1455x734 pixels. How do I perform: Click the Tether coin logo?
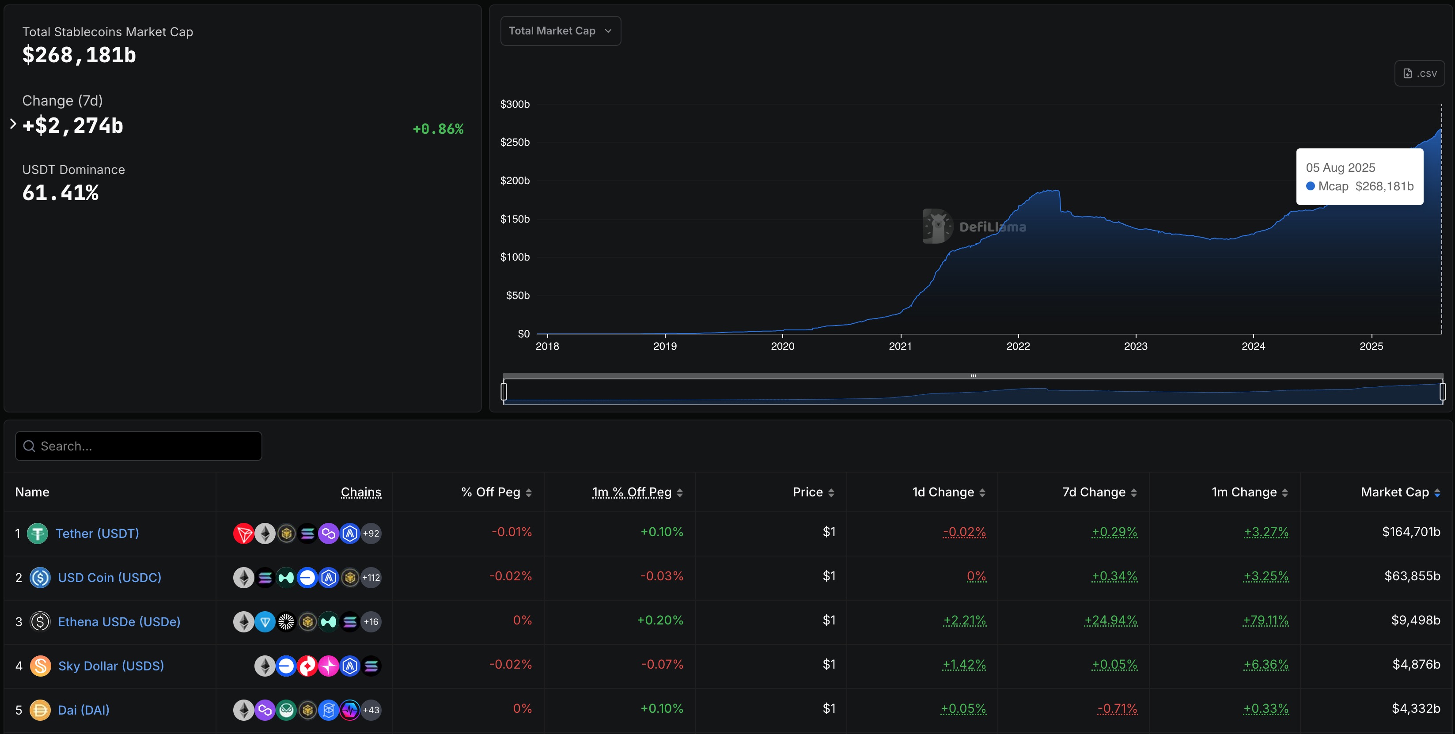[38, 533]
